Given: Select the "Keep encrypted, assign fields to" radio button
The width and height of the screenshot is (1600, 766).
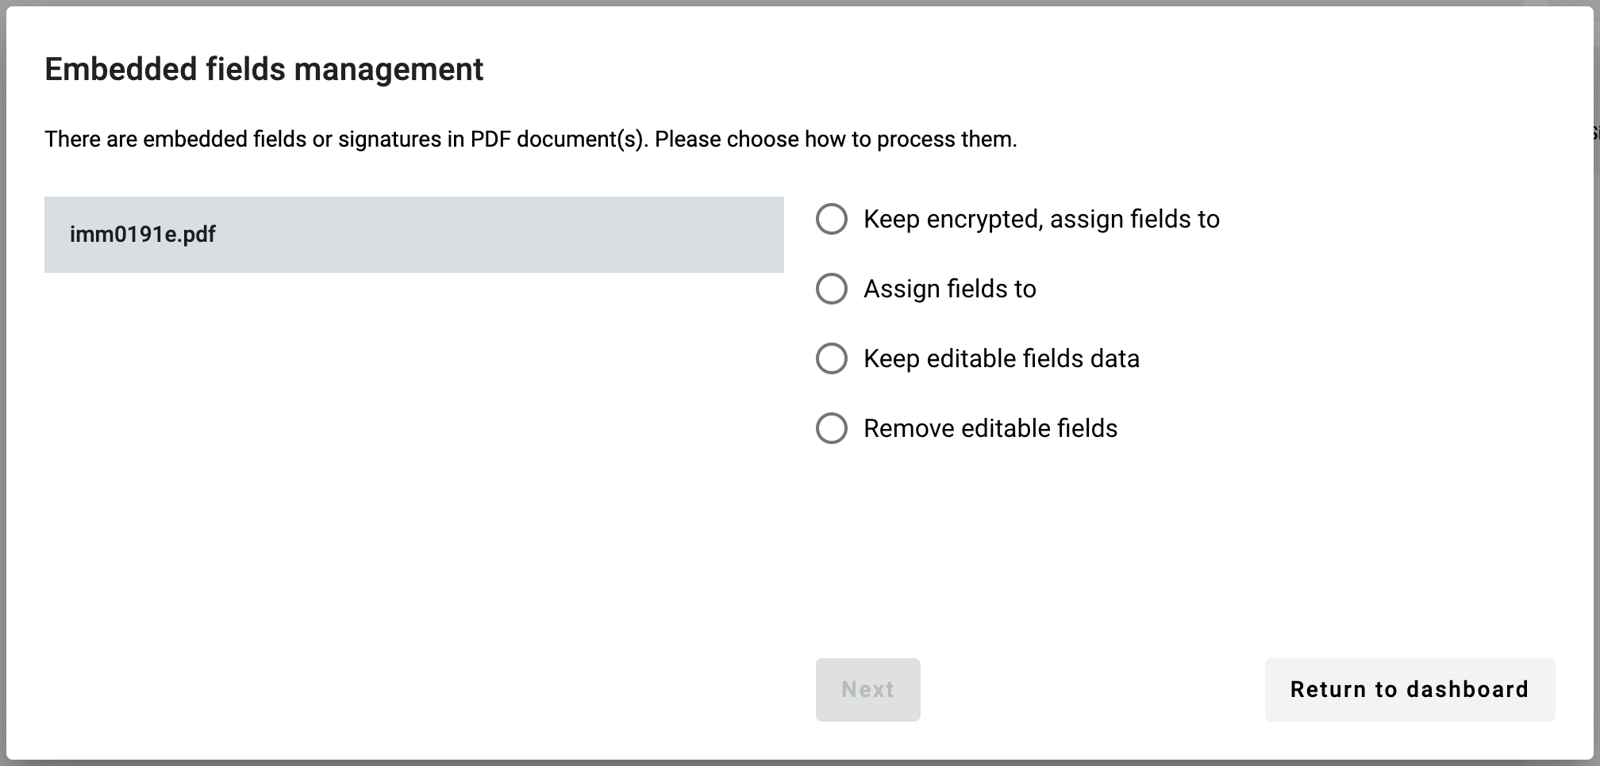Looking at the screenshot, I should (x=832, y=219).
